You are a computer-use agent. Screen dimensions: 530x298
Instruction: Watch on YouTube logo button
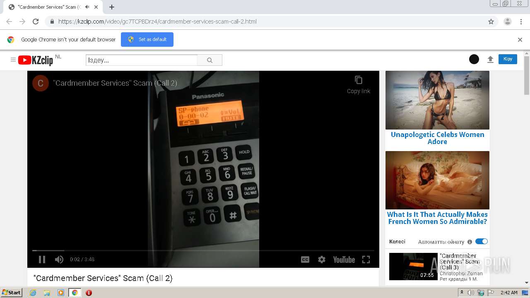click(x=344, y=260)
